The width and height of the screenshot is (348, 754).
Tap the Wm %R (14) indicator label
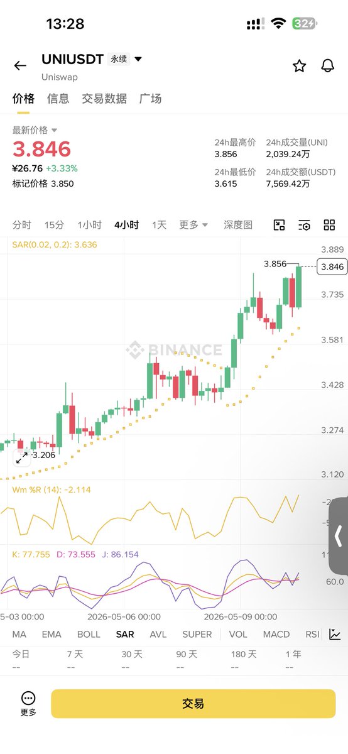52,489
